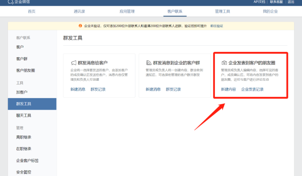The image size is (302, 176).
Task: Open the 我的企业 tab
Action: pos(270,11)
